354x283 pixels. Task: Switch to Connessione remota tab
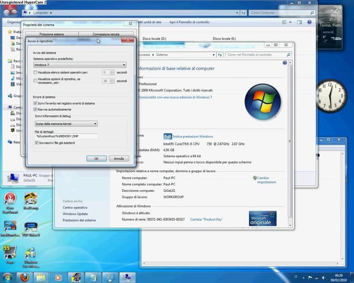[106, 34]
